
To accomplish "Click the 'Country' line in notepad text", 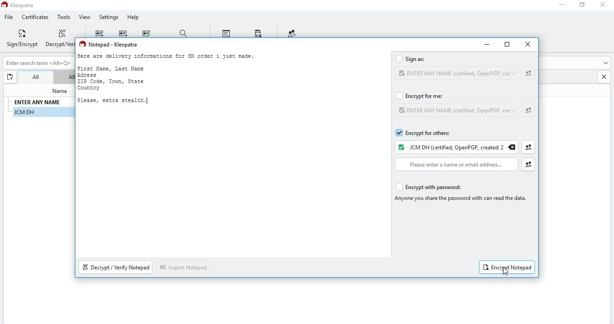I will [x=88, y=88].
